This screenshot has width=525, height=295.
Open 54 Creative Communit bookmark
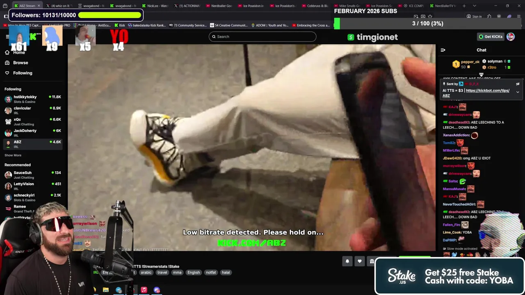click(228, 25)
